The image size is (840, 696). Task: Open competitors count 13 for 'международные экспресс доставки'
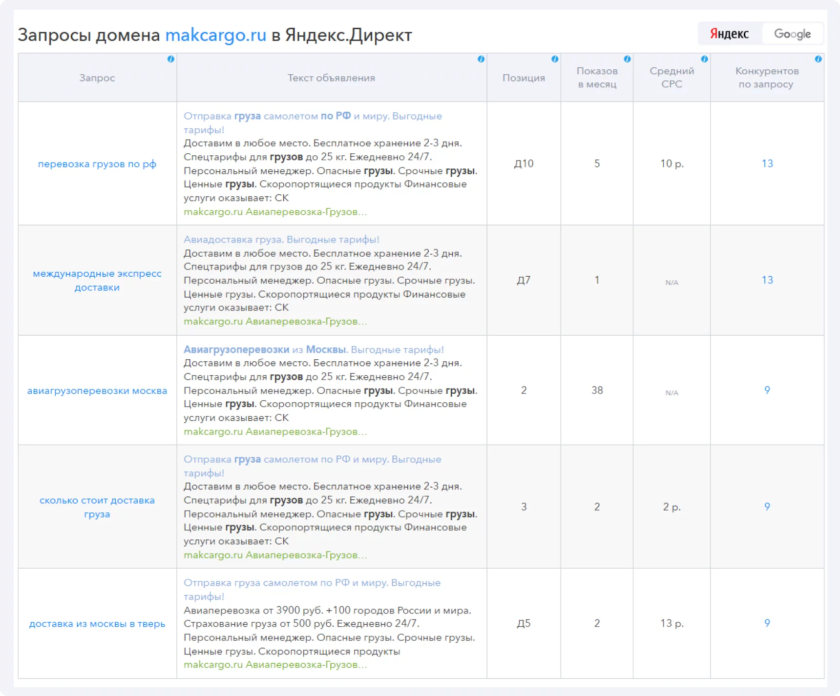point(767,280)
